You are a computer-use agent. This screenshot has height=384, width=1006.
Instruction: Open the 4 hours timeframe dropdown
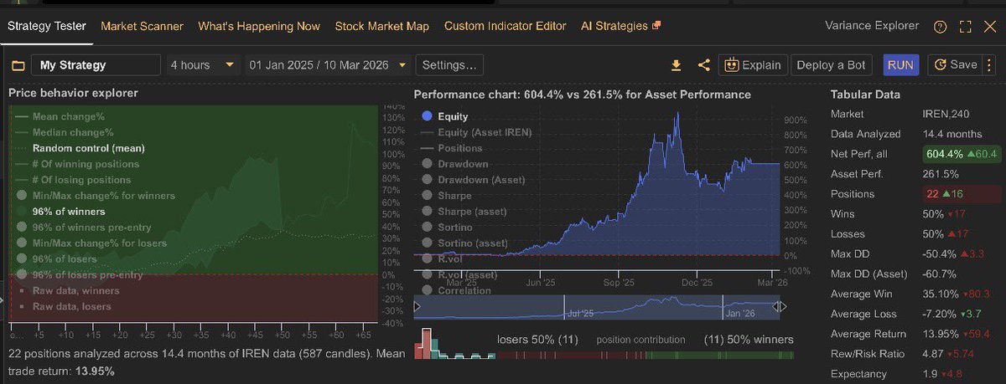click(201, 65)
